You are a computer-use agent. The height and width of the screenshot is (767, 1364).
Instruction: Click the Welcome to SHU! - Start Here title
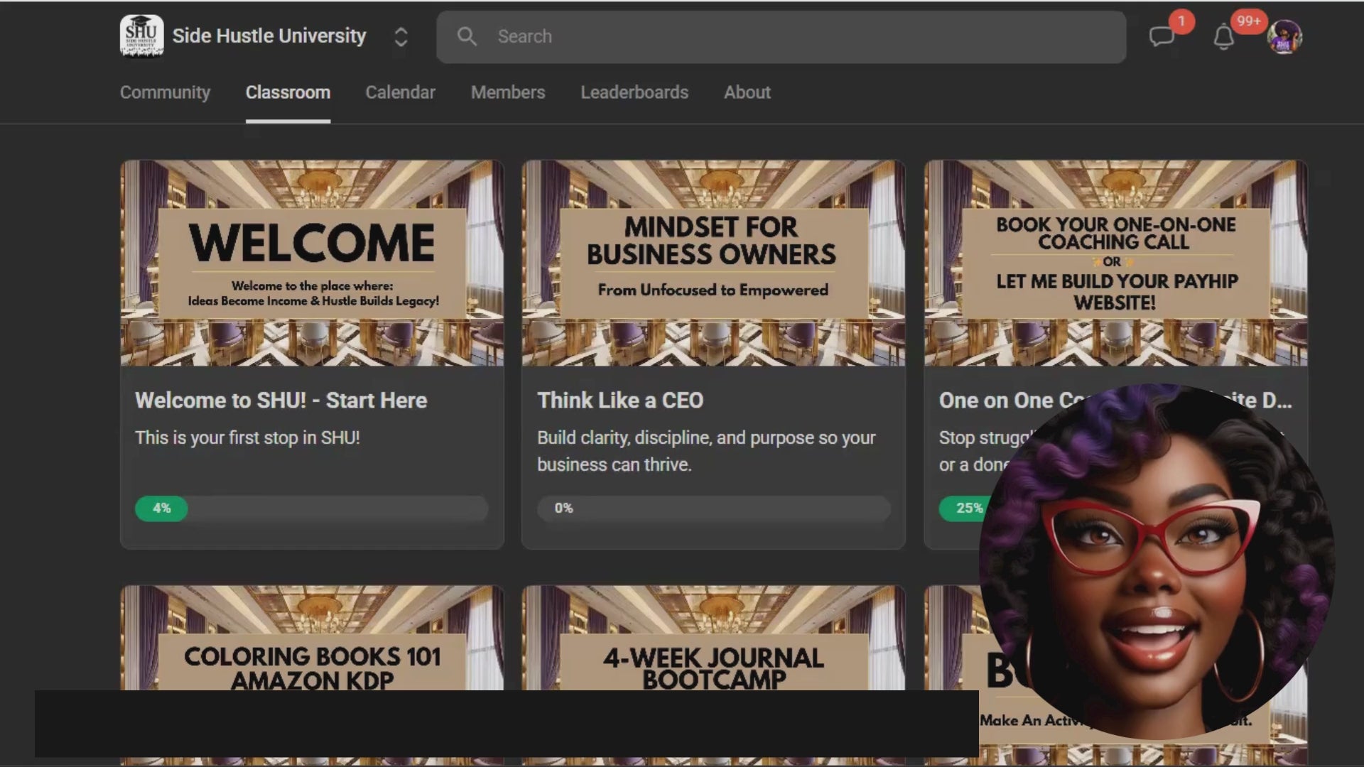281,401
